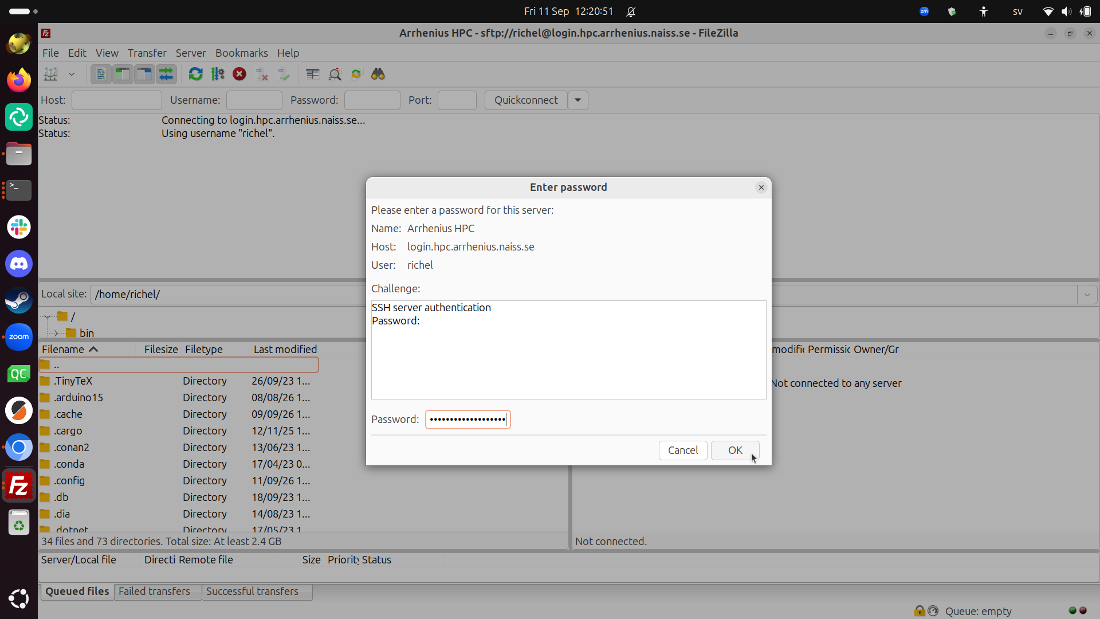Click the lock icon in status bar
The width and height of the screenshot is (1100, 619).
click(x=919, y=611)
